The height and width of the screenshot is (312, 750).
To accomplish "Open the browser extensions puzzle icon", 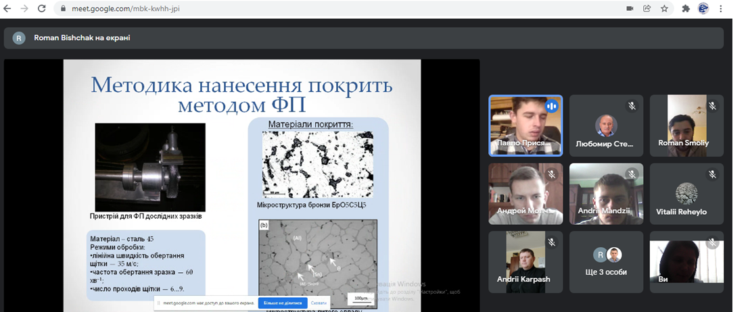I will point(686,9).
